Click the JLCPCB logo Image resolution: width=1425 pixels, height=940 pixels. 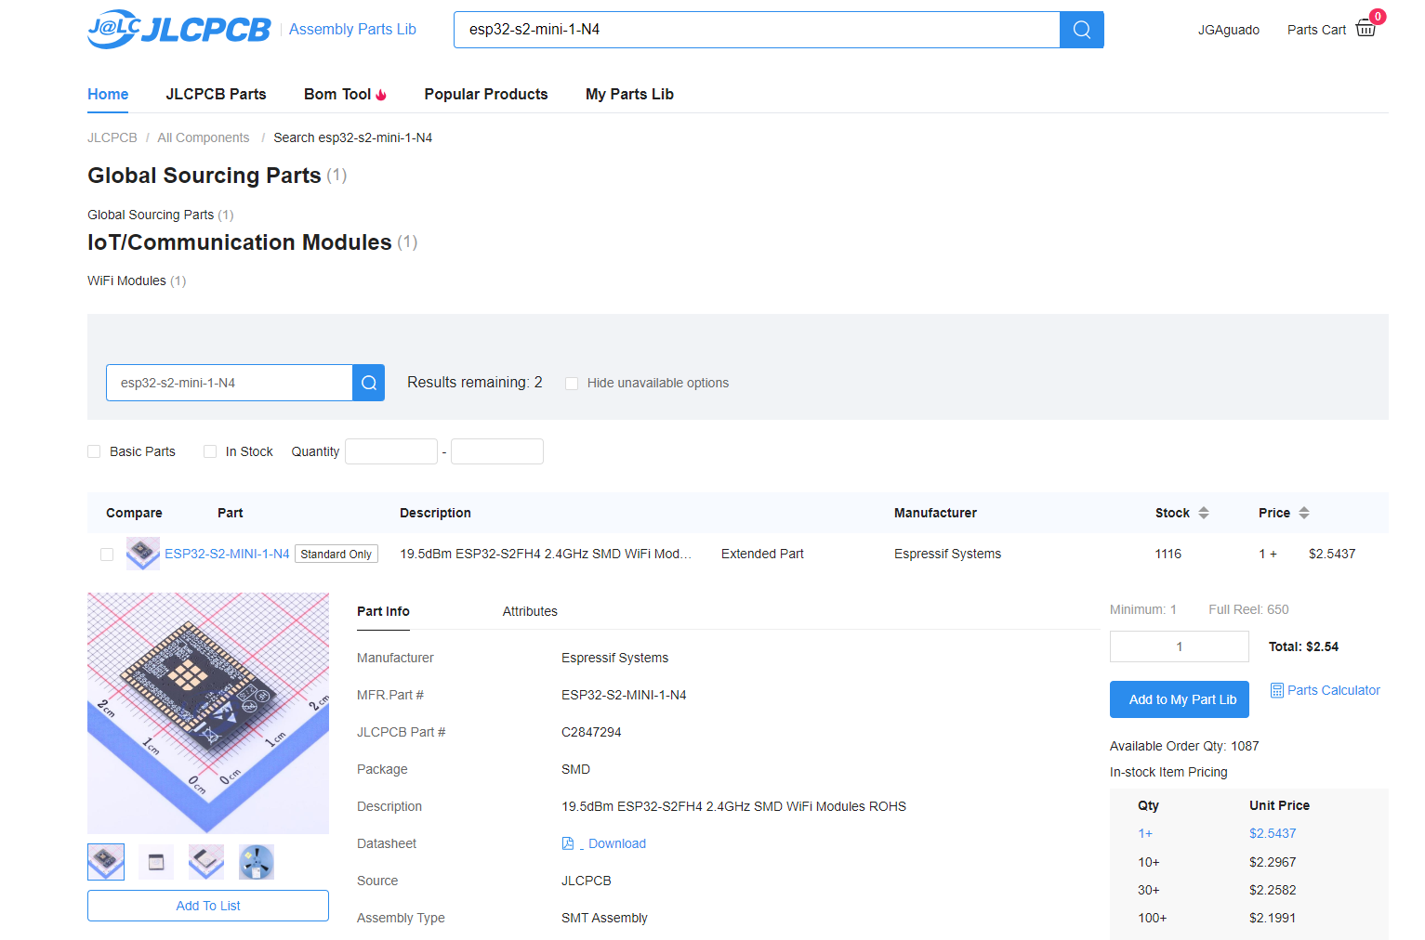(178, 29)
